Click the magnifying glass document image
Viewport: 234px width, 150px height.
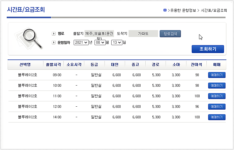click(x=28, y=38)
